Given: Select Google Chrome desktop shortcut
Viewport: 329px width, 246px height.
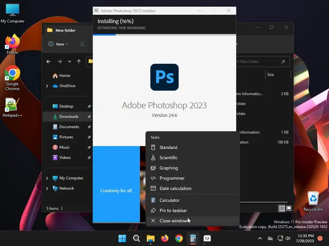Looking at the screenshot, I should click(x=13, y=78).
